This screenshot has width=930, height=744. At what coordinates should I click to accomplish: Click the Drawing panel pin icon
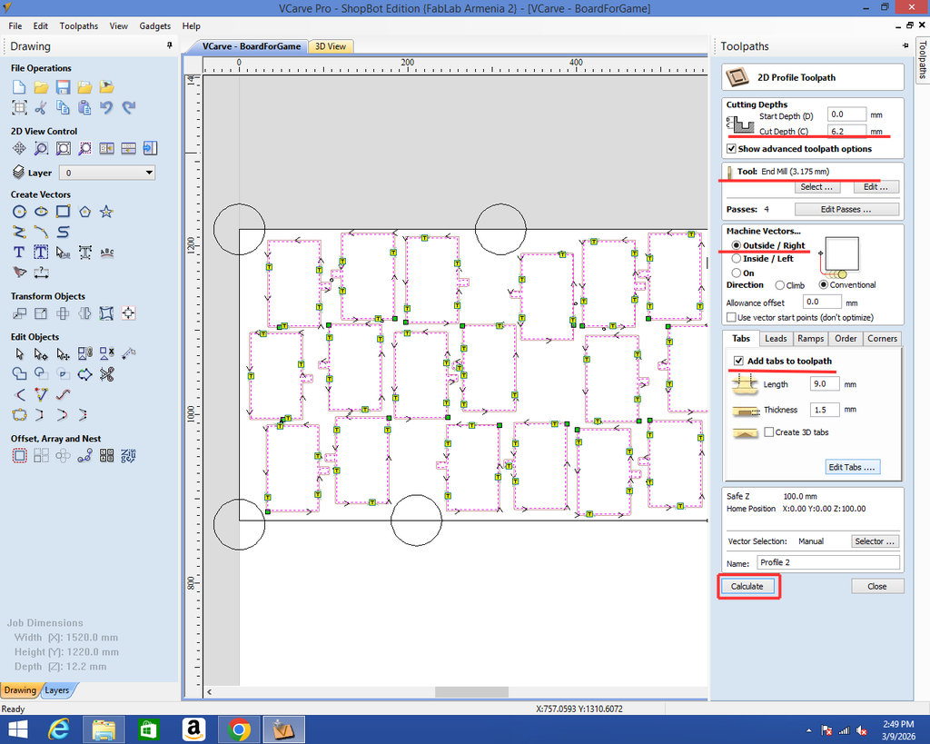click(170, 45)
